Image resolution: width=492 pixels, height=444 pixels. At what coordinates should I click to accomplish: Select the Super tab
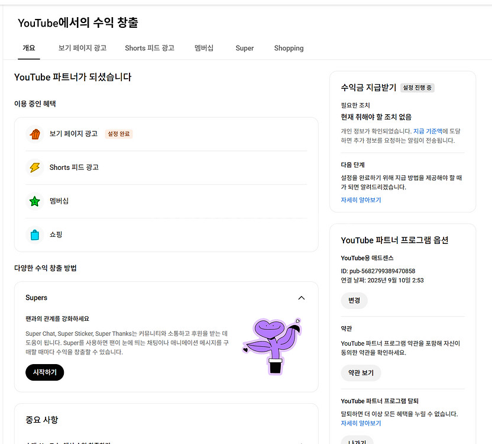click(x=244, y=48)
